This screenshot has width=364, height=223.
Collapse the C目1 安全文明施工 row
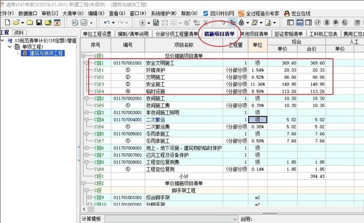coord(87,63)
